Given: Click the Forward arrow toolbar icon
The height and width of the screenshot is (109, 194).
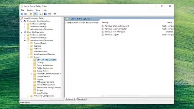Looking at the screenshot, I should coord(25,14).
